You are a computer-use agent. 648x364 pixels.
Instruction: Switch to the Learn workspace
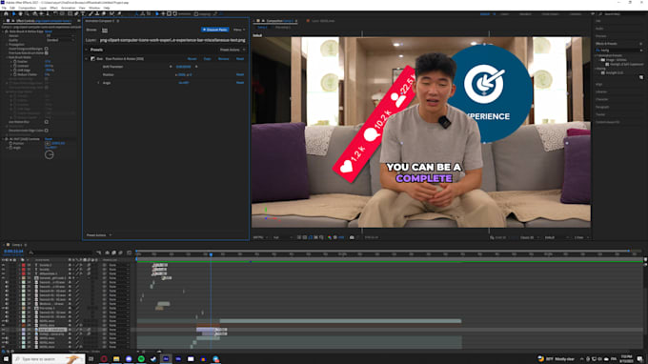pyautogui.click(x=505, y=14)
